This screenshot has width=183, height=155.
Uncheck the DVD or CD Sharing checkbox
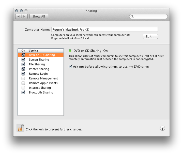point(23,55)
